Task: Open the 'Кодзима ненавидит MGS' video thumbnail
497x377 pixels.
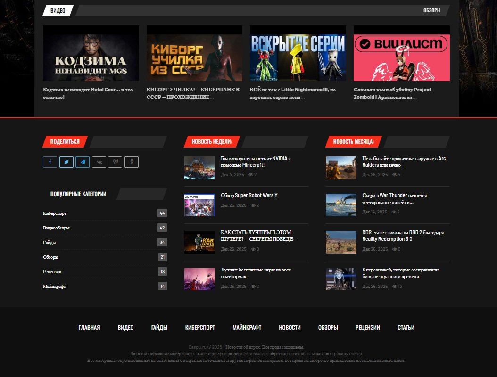Action: coord(91,53)
